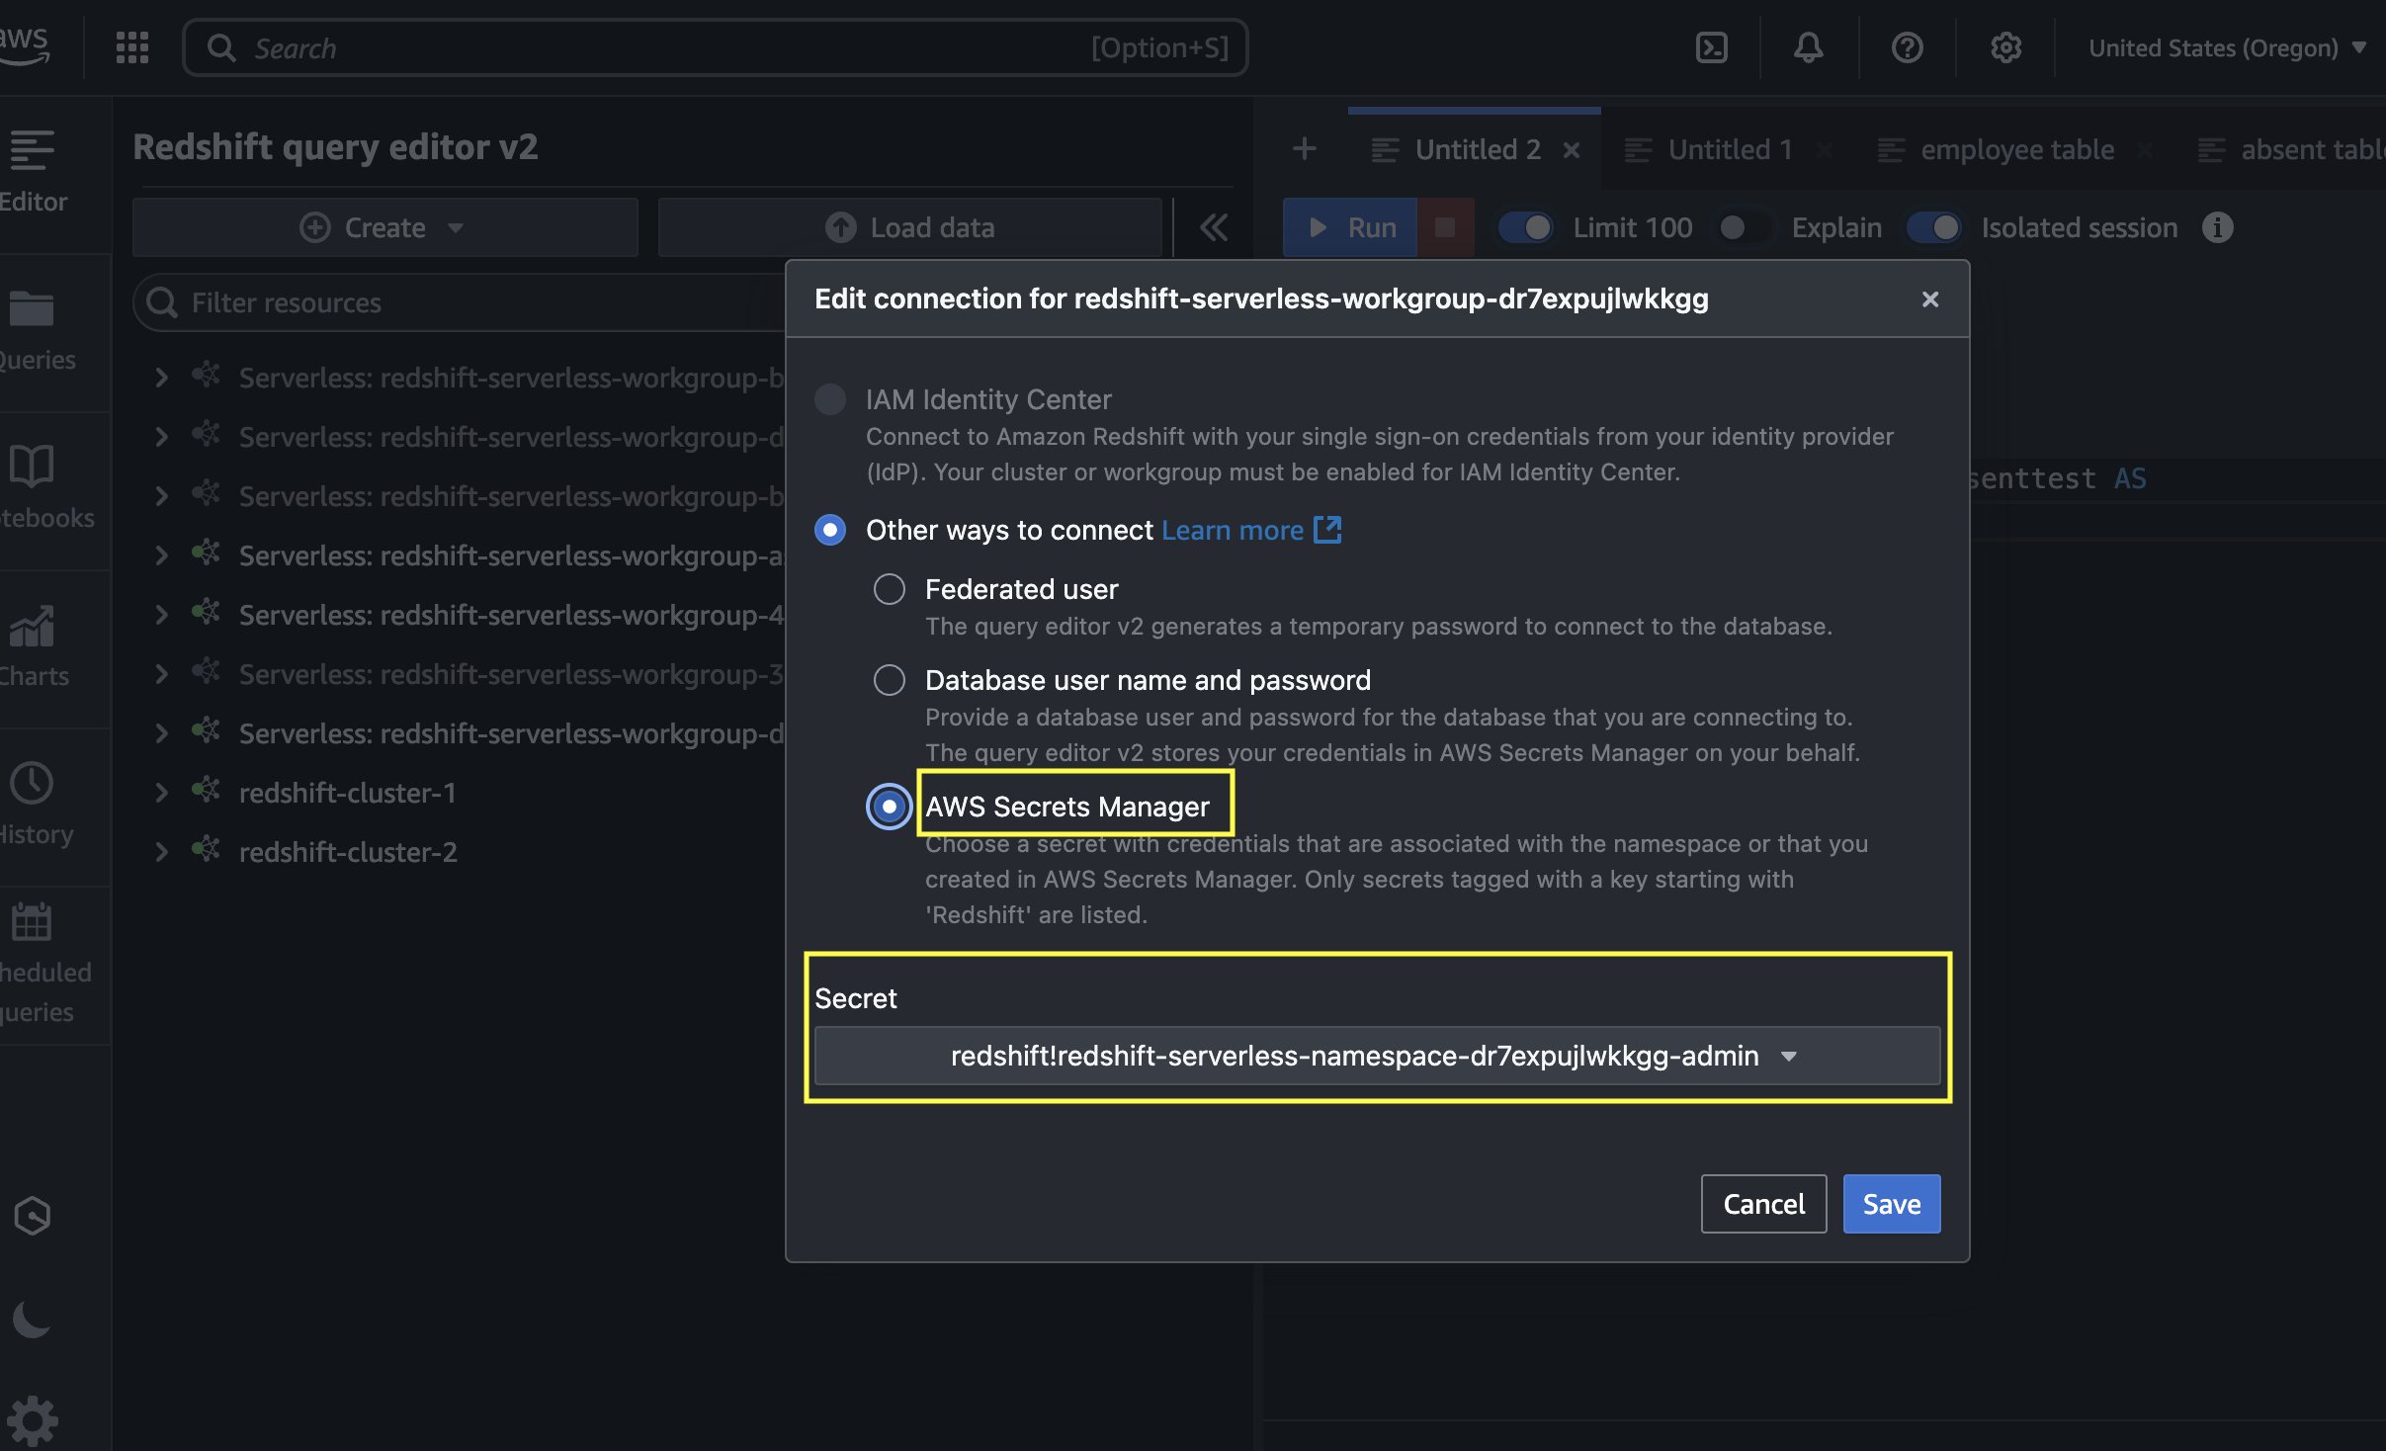The image size is (2386, 1451).
Task: Toggle the Limit 100 switch
Action: point(1526,227)
